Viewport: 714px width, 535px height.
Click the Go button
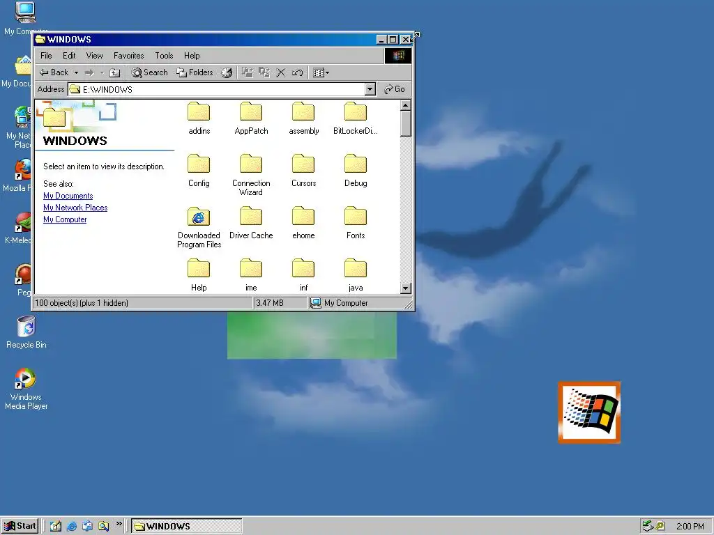tap(395, 89)
